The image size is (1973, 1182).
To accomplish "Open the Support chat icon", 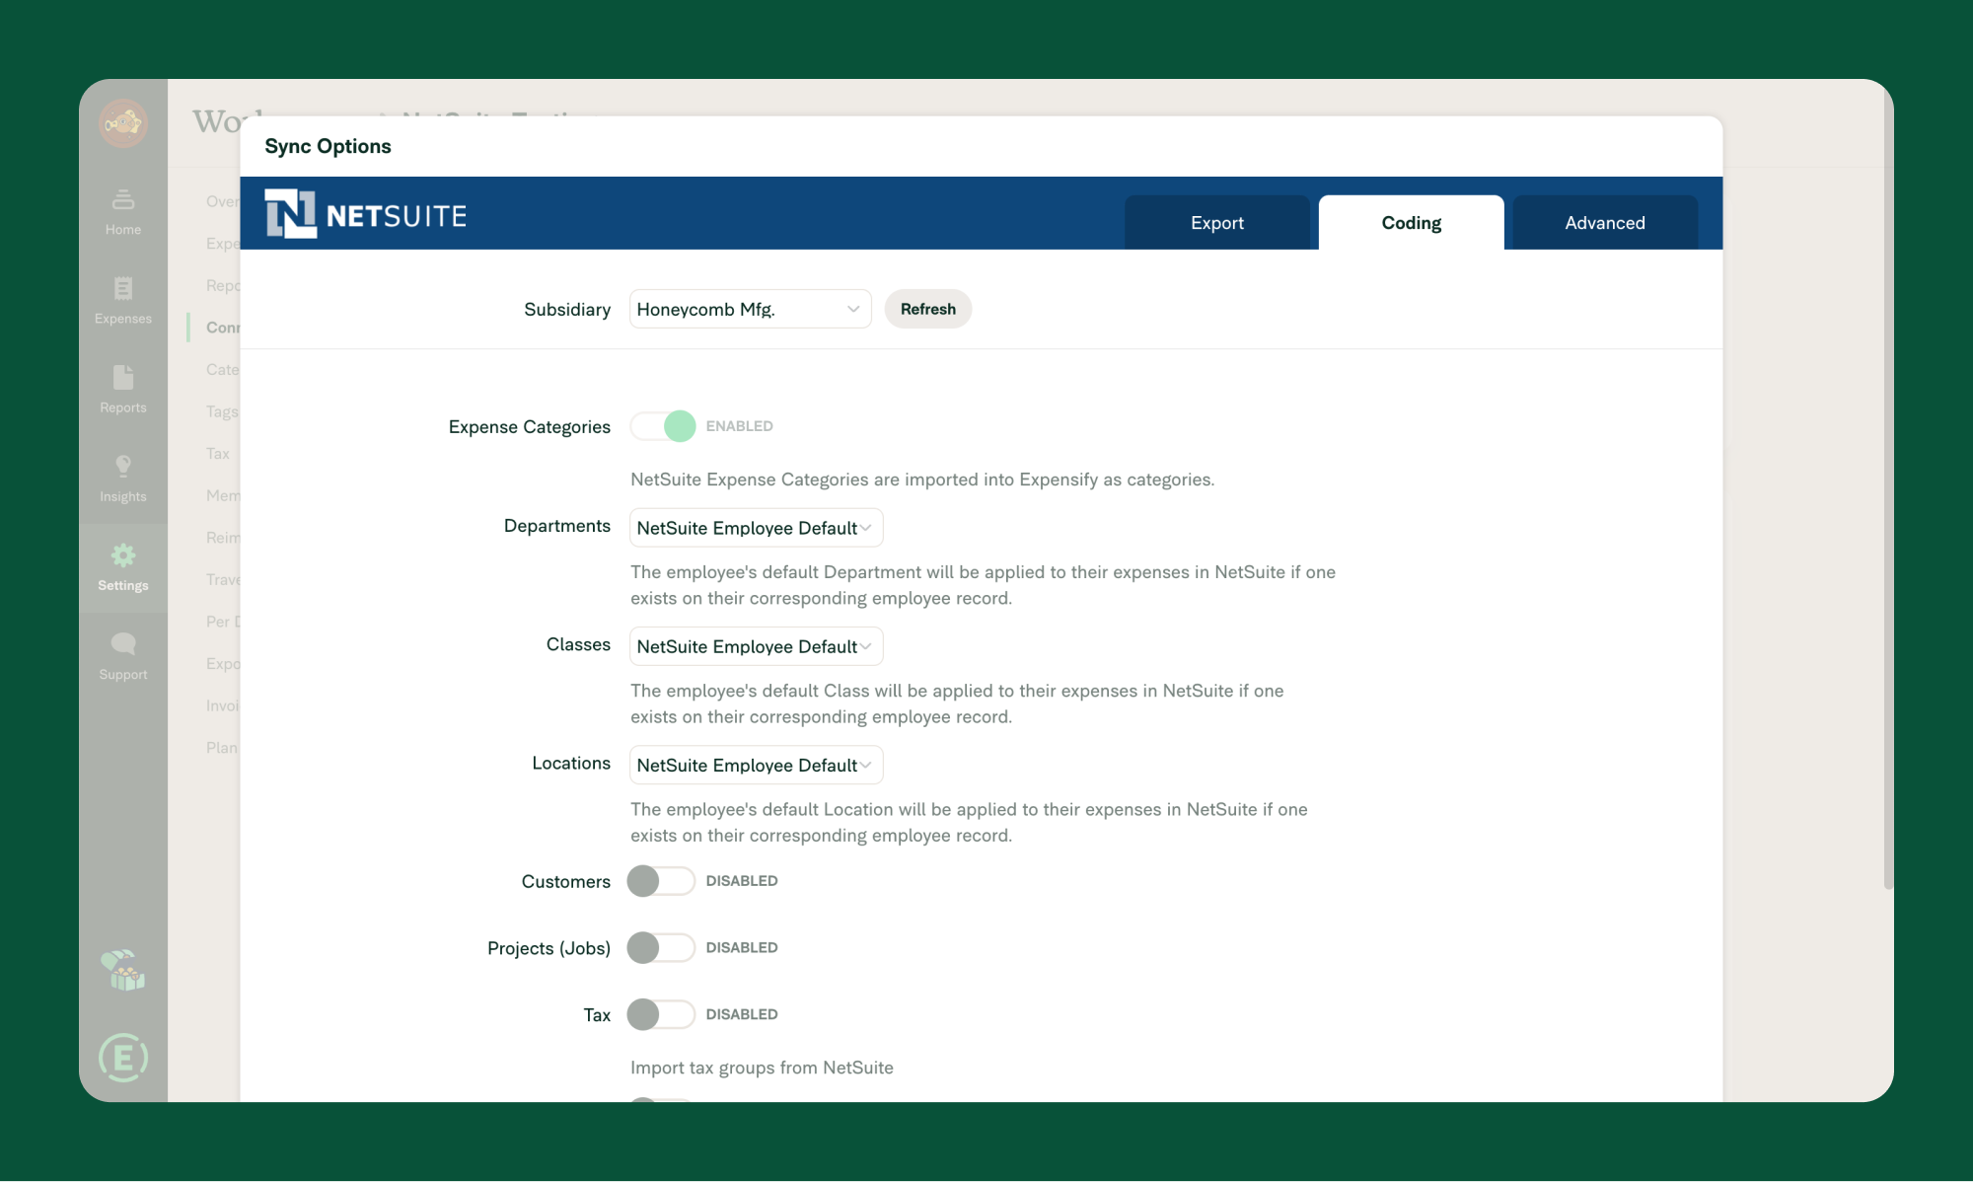I will (x=123, y=644).
